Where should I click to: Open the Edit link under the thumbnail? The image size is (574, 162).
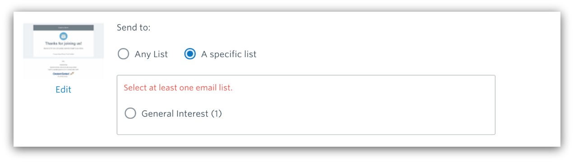click(63, 90)
